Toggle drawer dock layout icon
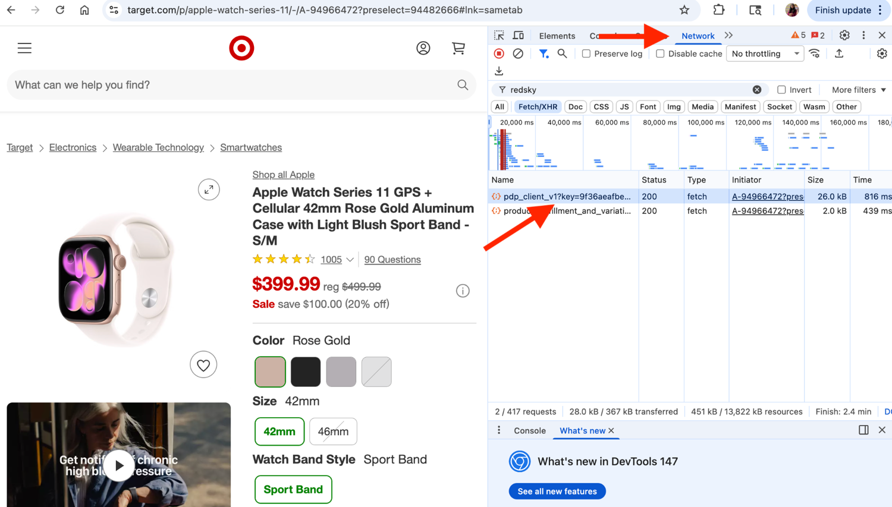The image size is (892, 507). tap(863, 430)
